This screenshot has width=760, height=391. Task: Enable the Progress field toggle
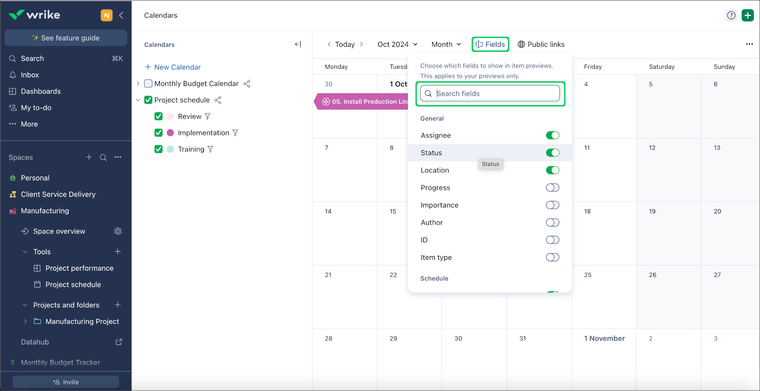tap(552, 188)
